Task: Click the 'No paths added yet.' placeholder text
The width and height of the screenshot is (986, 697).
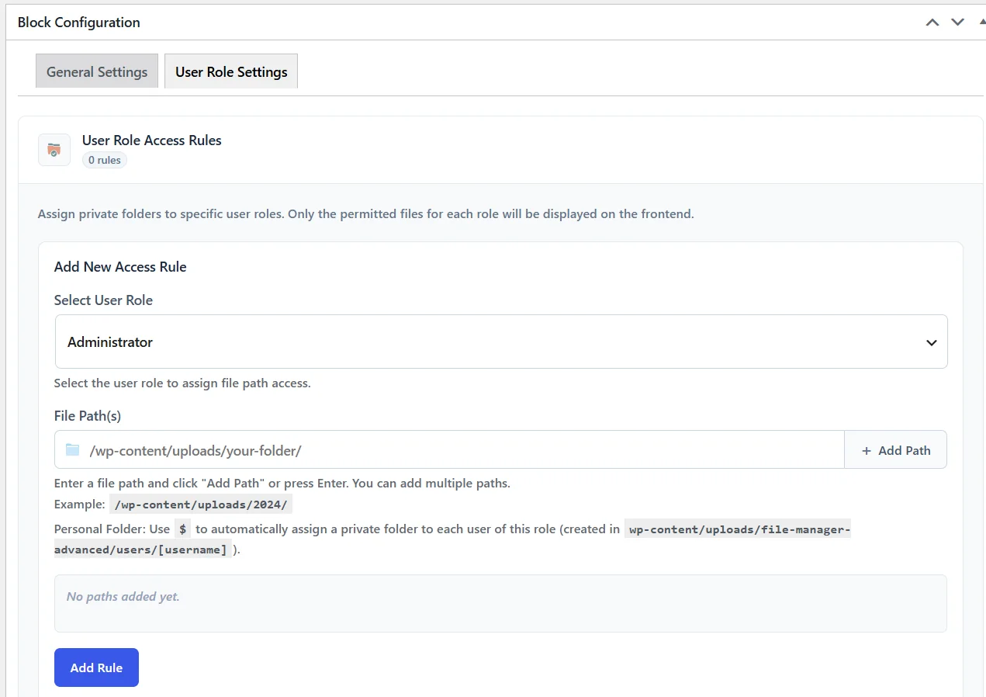Action: (x=123, y=597)
